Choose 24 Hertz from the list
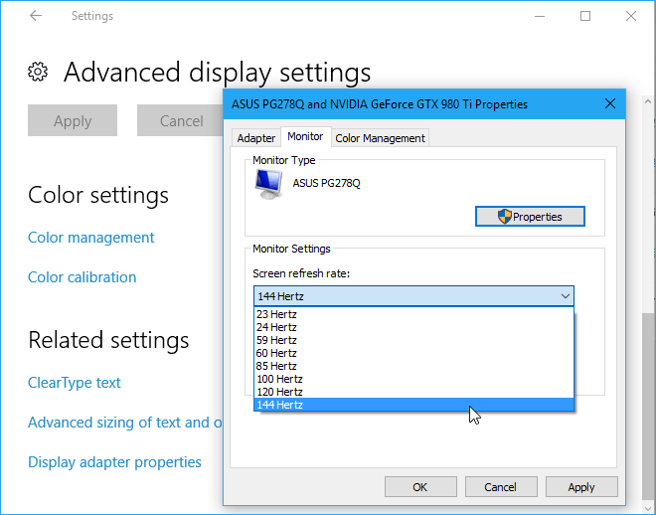The width and height of the screenshot is (656, 515). point(413,327)
